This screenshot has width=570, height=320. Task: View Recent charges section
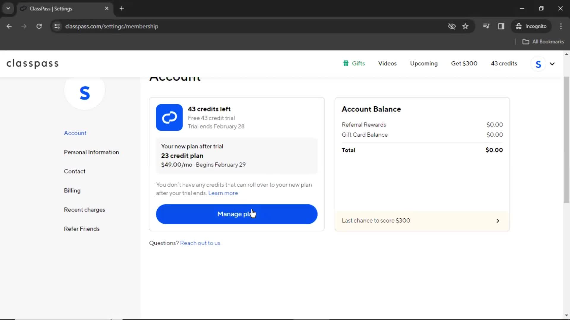pos(84,210)
